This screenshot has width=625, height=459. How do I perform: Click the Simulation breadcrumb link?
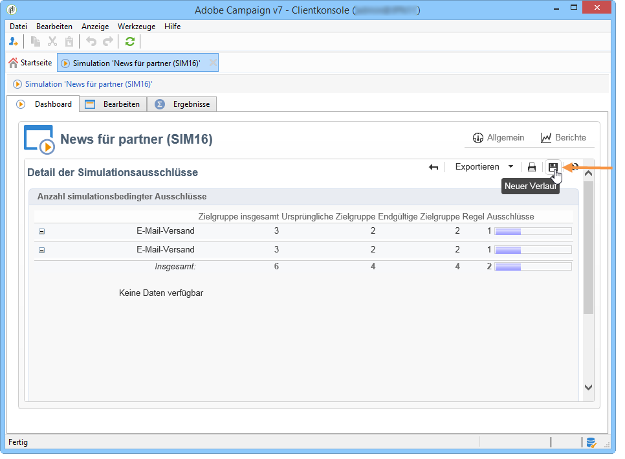pos(89,84)
